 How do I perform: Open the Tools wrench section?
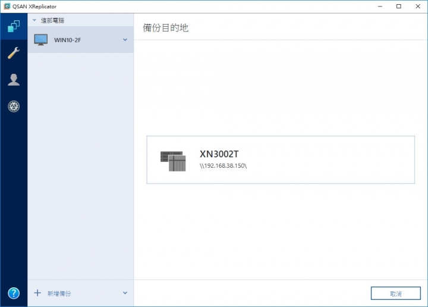pos(14,53)
